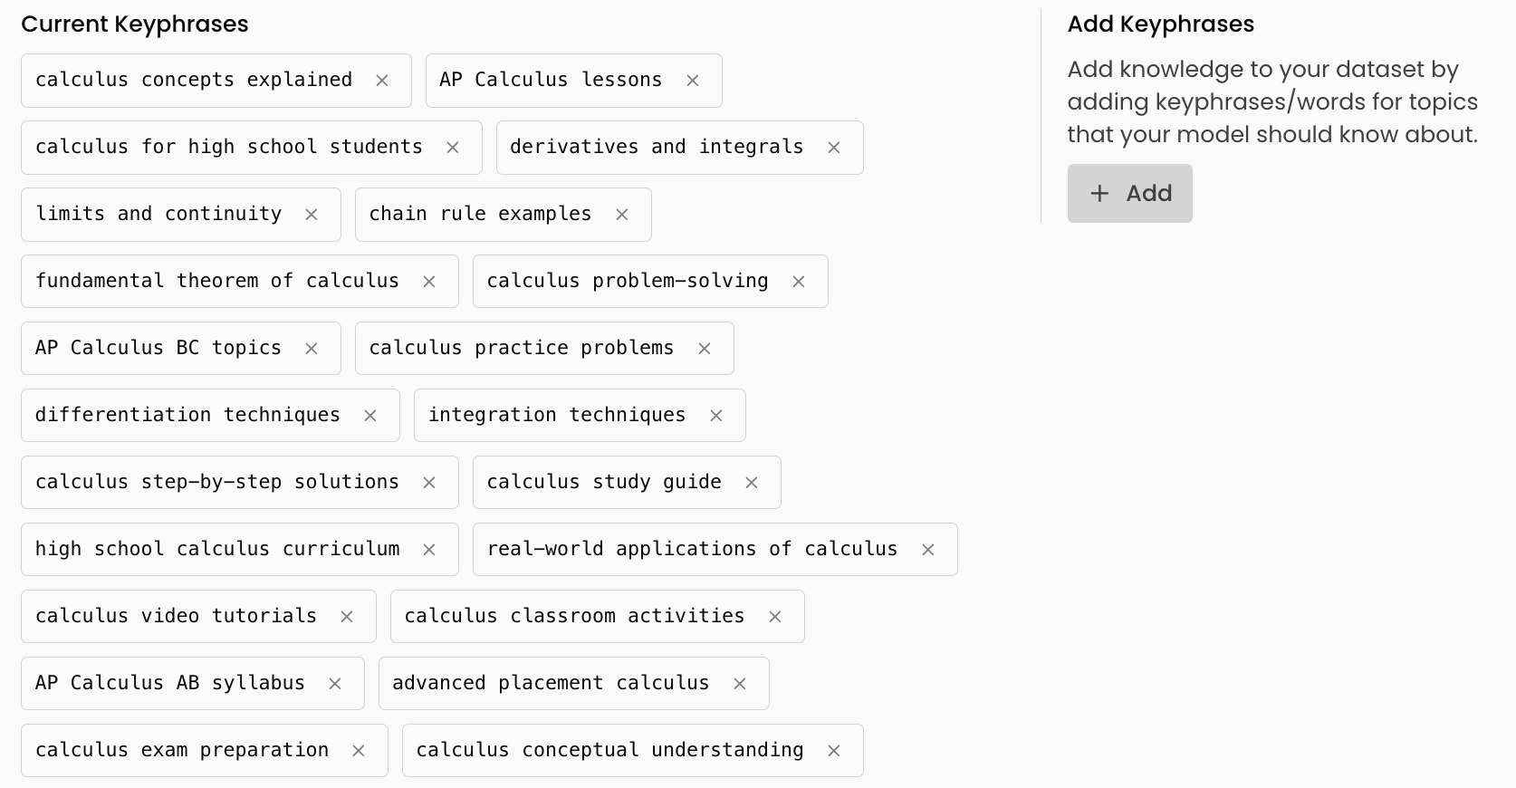Delete 'calculus study guide' keyphrase
Screen dimensions: 1516x788
[752, 483]
